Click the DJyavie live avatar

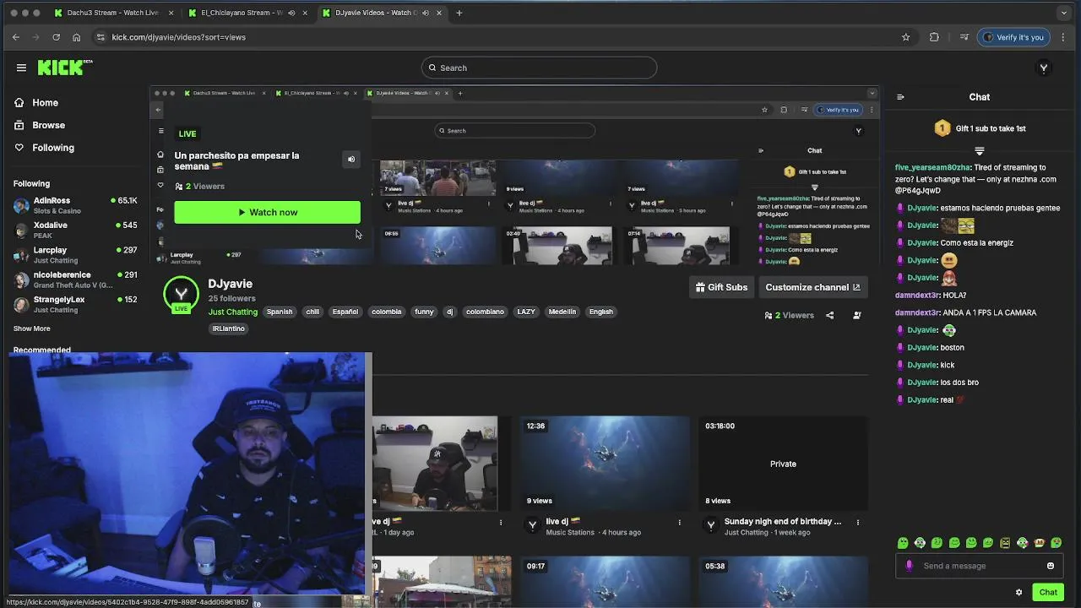tap(181, 294)
